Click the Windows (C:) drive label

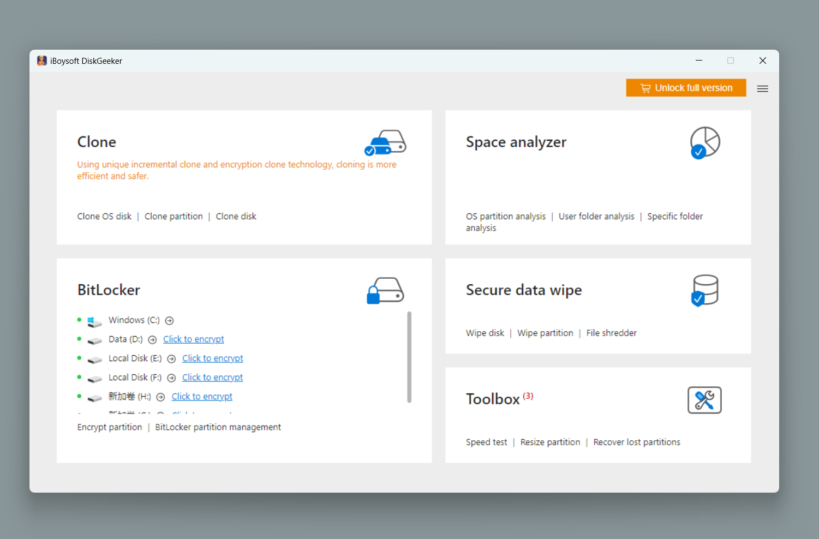coord(134,320)
